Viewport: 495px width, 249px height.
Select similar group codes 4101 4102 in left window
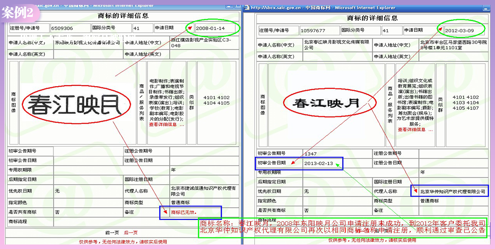tap(217, 97)
